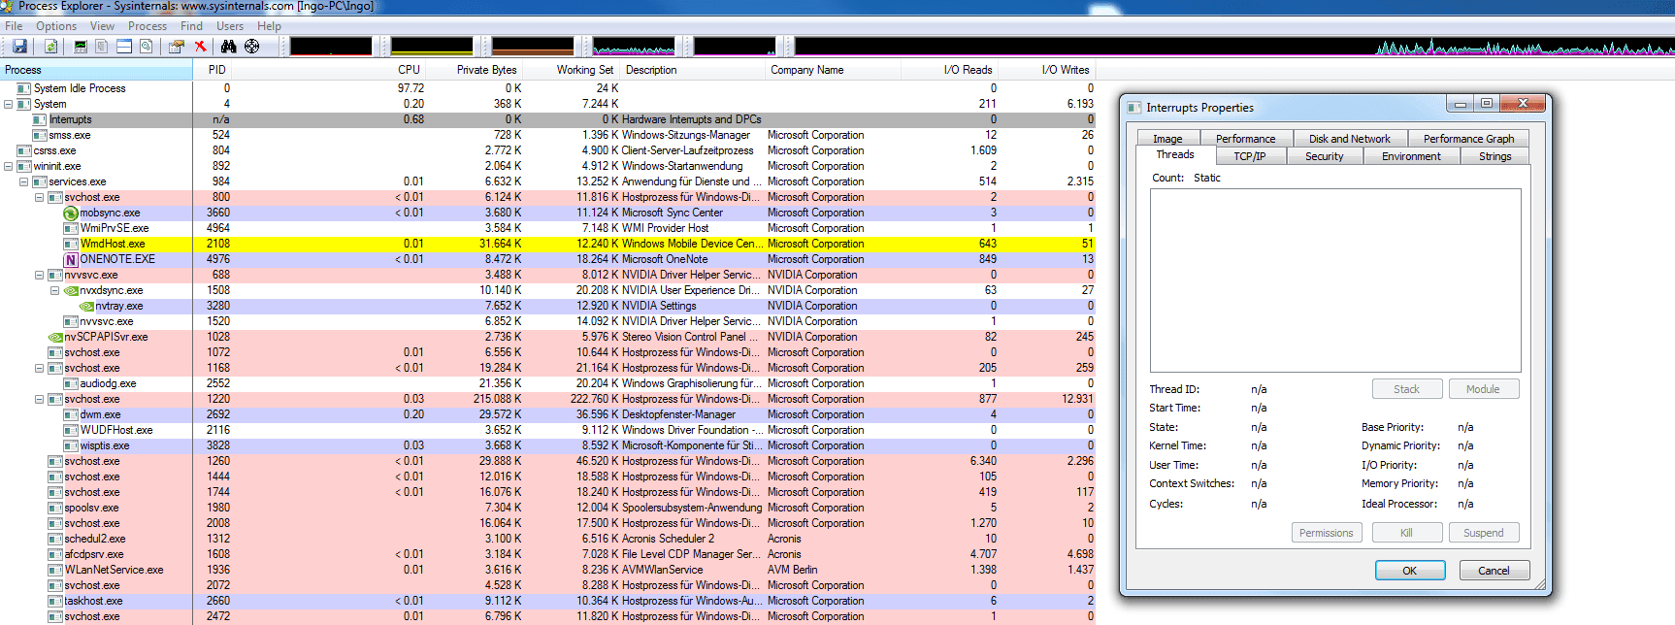Toggle the process tree view icon

(102, 46)
